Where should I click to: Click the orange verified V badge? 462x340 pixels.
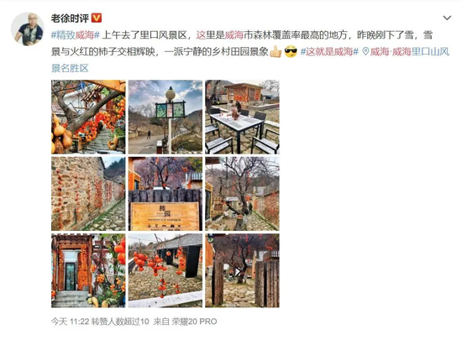(x=97, y=18)
